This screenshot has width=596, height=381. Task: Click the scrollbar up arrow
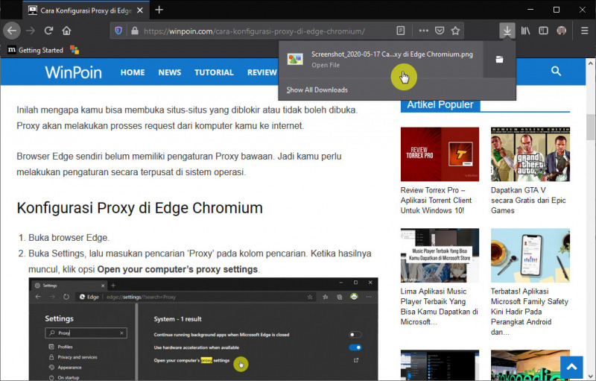coord(590,63)
